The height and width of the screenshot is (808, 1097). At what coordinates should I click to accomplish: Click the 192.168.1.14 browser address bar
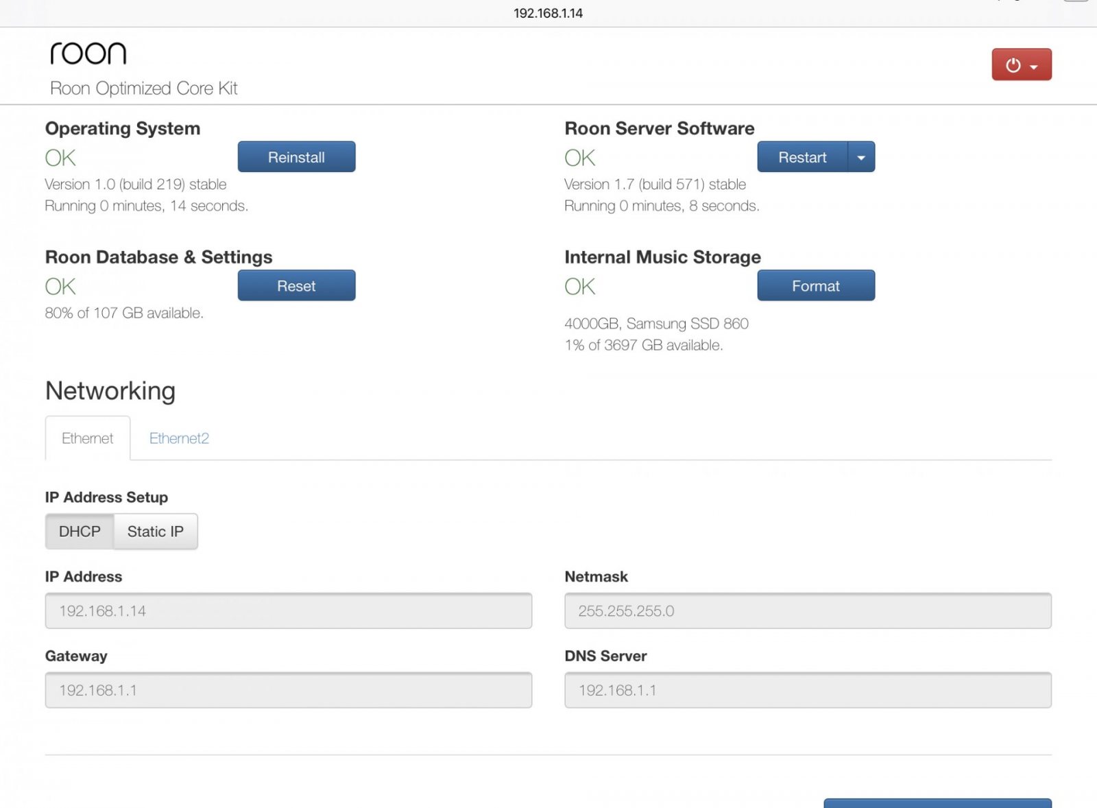pyautogui.click(x=548, y=13)
